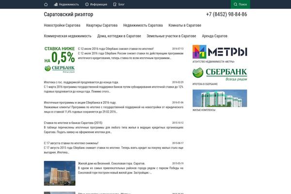Click the Саратовский риэлтор site title

pyautogui.click(x=68, y=14)
